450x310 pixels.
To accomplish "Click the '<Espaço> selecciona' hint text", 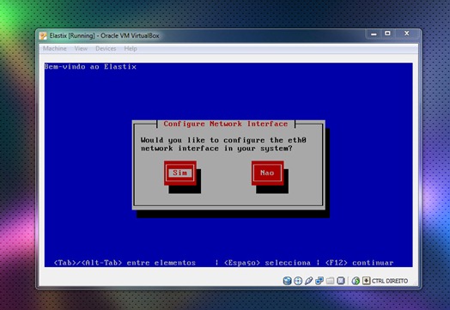I will (267, 263).
